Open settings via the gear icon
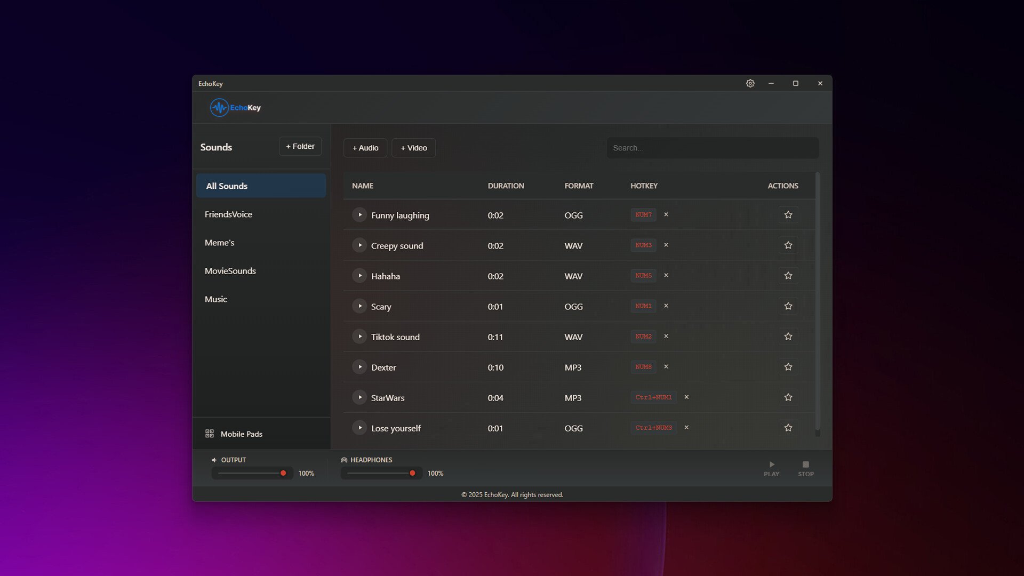 [x=750, y=83]
